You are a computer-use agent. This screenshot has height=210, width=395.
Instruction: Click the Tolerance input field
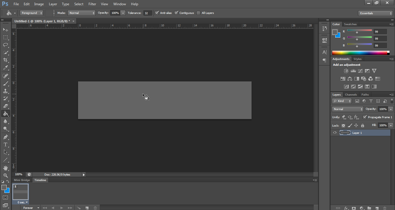147,13
